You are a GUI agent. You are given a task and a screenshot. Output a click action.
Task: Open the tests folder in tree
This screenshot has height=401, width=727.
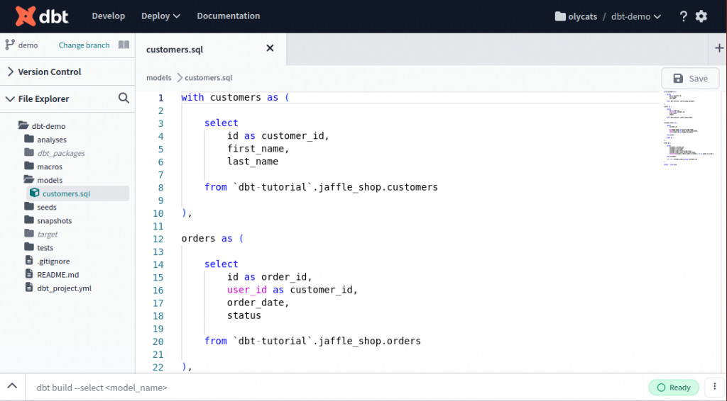(x=45, y=247)
